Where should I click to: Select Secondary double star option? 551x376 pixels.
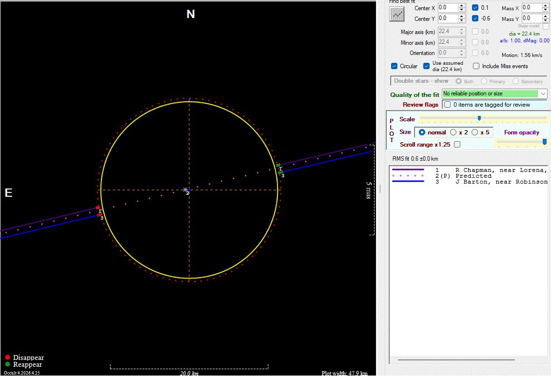point(515,81)
